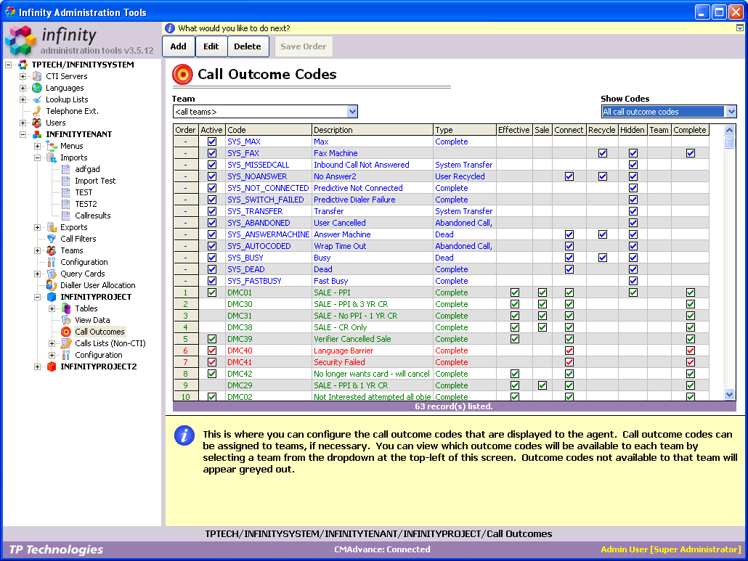Click the table vertical scrollbar thumb
This screenshot has height=561, width=748.
(729, 142)
